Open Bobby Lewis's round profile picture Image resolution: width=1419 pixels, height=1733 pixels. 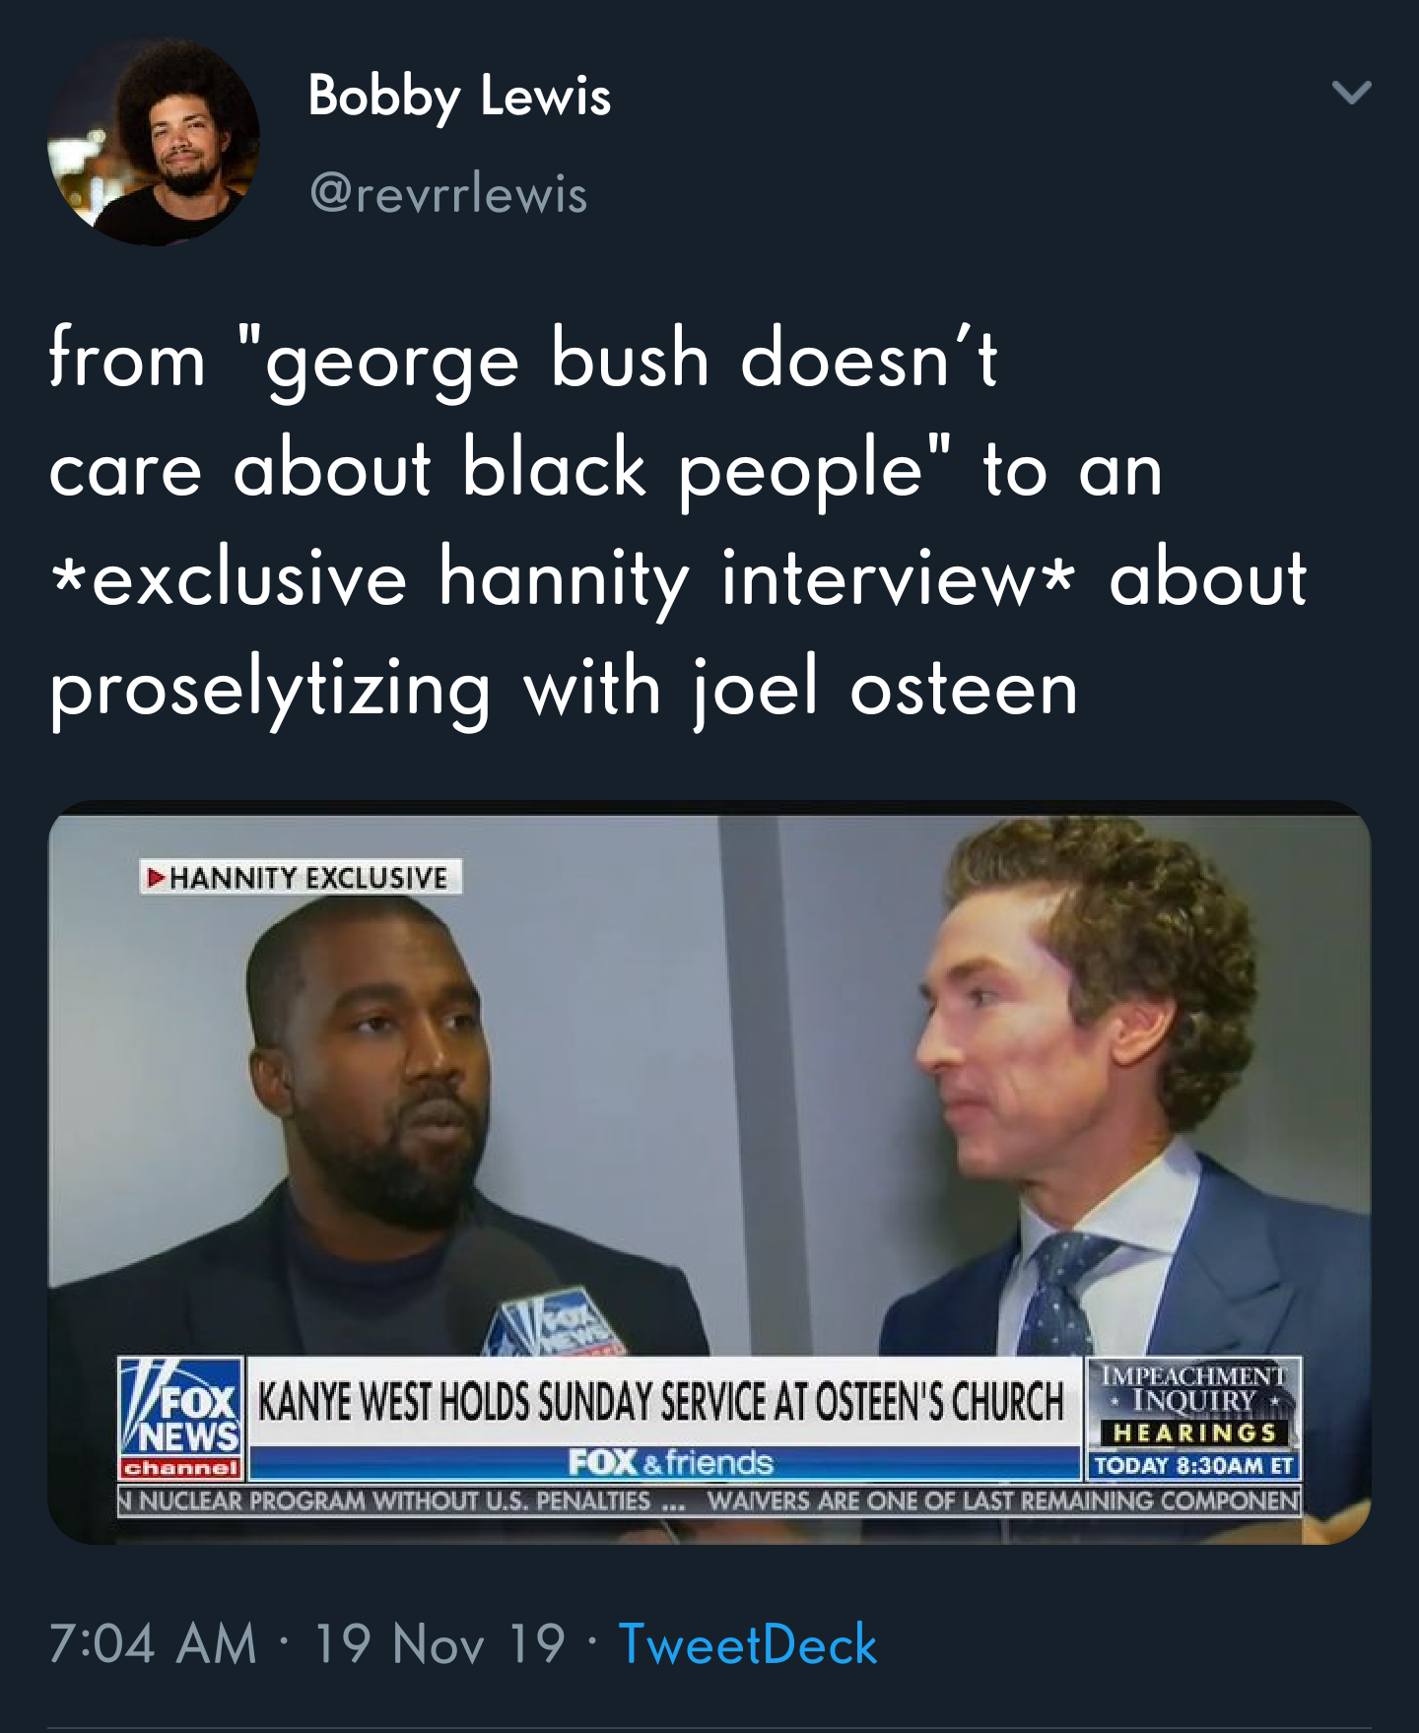point(153,141)
